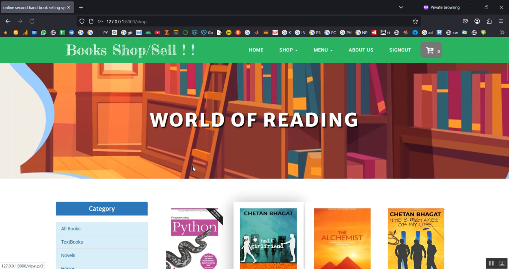509x269 pixels.
Task: Show tracking protection shield info
Action: point(82,21)
